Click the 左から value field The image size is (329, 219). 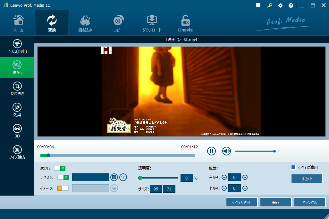(234, 177)
